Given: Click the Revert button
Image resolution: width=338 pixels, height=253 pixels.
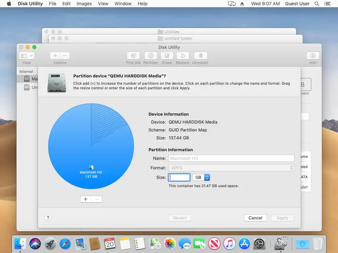Looking at the screenshot, I should point(180,218).
